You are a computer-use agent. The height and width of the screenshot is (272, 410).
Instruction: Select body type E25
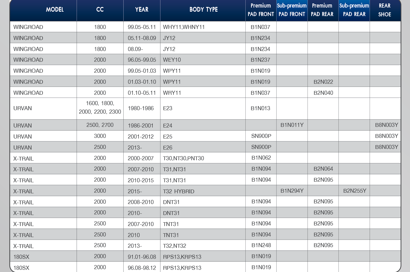(x=168, y=137)
